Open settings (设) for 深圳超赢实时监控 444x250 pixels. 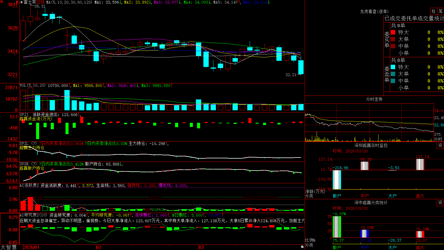[440, 145]
